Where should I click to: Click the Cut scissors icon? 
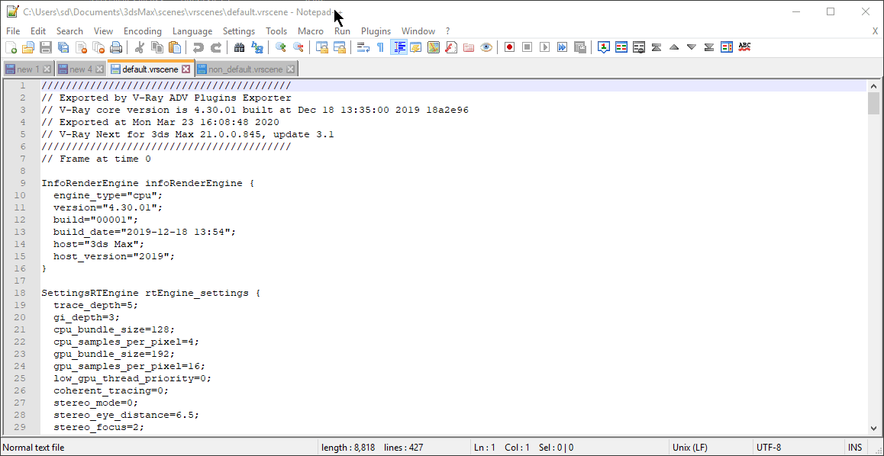coord(140,47)
